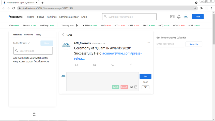Screen dimensions: 215x121
Task: Select the SPCE trending ticker
Action: click(149, 25)
